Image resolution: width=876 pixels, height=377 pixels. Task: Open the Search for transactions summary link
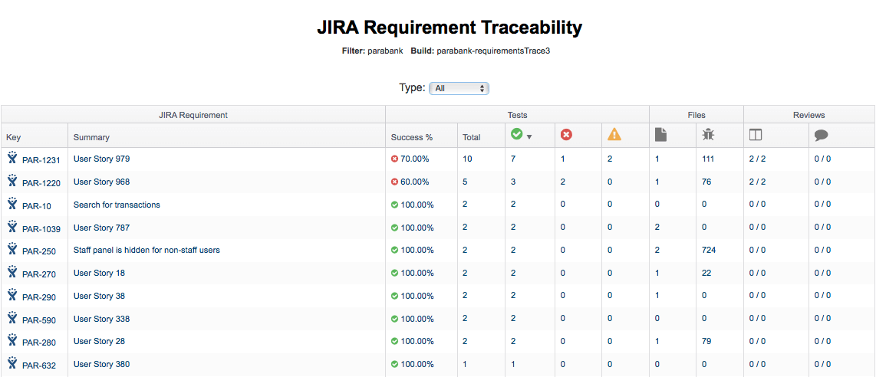click(117, 205)
